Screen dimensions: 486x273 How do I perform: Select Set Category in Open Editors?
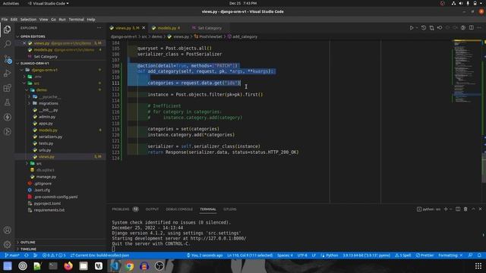46,57
